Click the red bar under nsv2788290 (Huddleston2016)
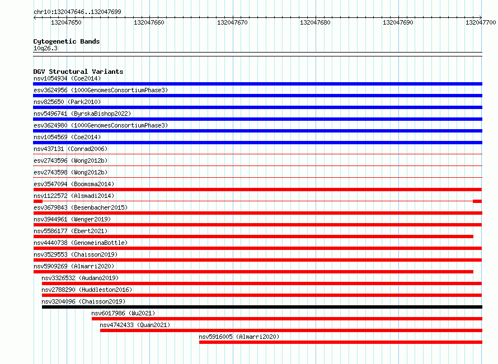 (x=262, y=295)
